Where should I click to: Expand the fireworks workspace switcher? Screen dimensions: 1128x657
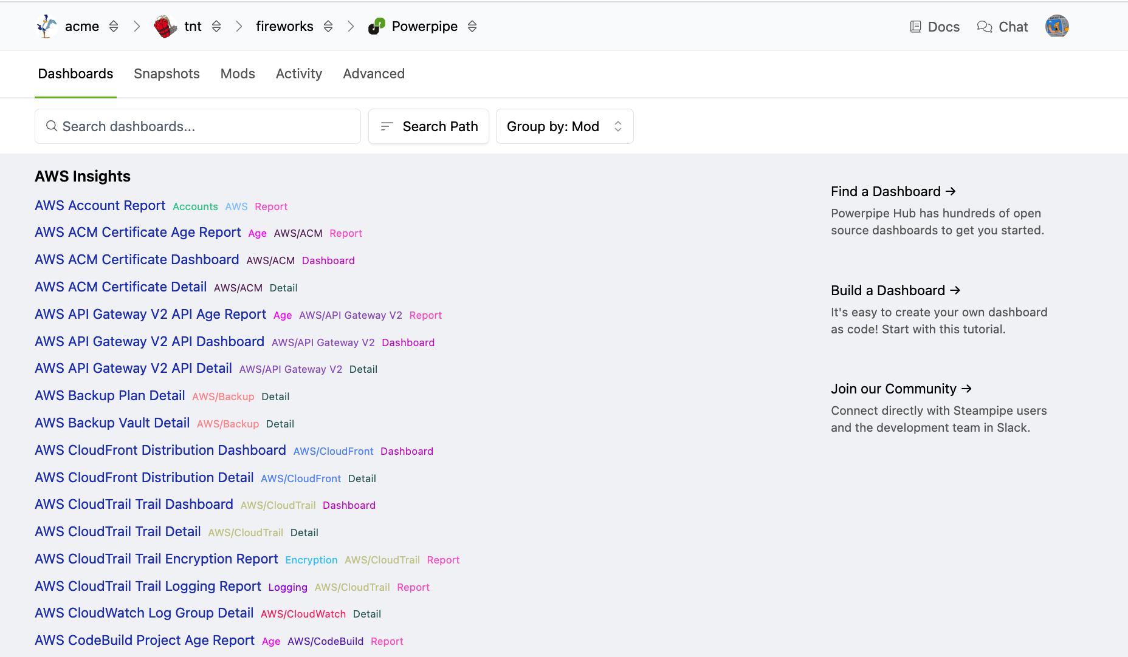click(x=328, y=27)
